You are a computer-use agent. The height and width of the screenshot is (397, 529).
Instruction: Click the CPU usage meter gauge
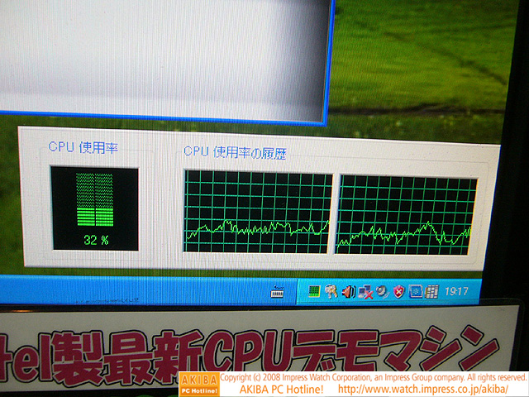(93, 199)
